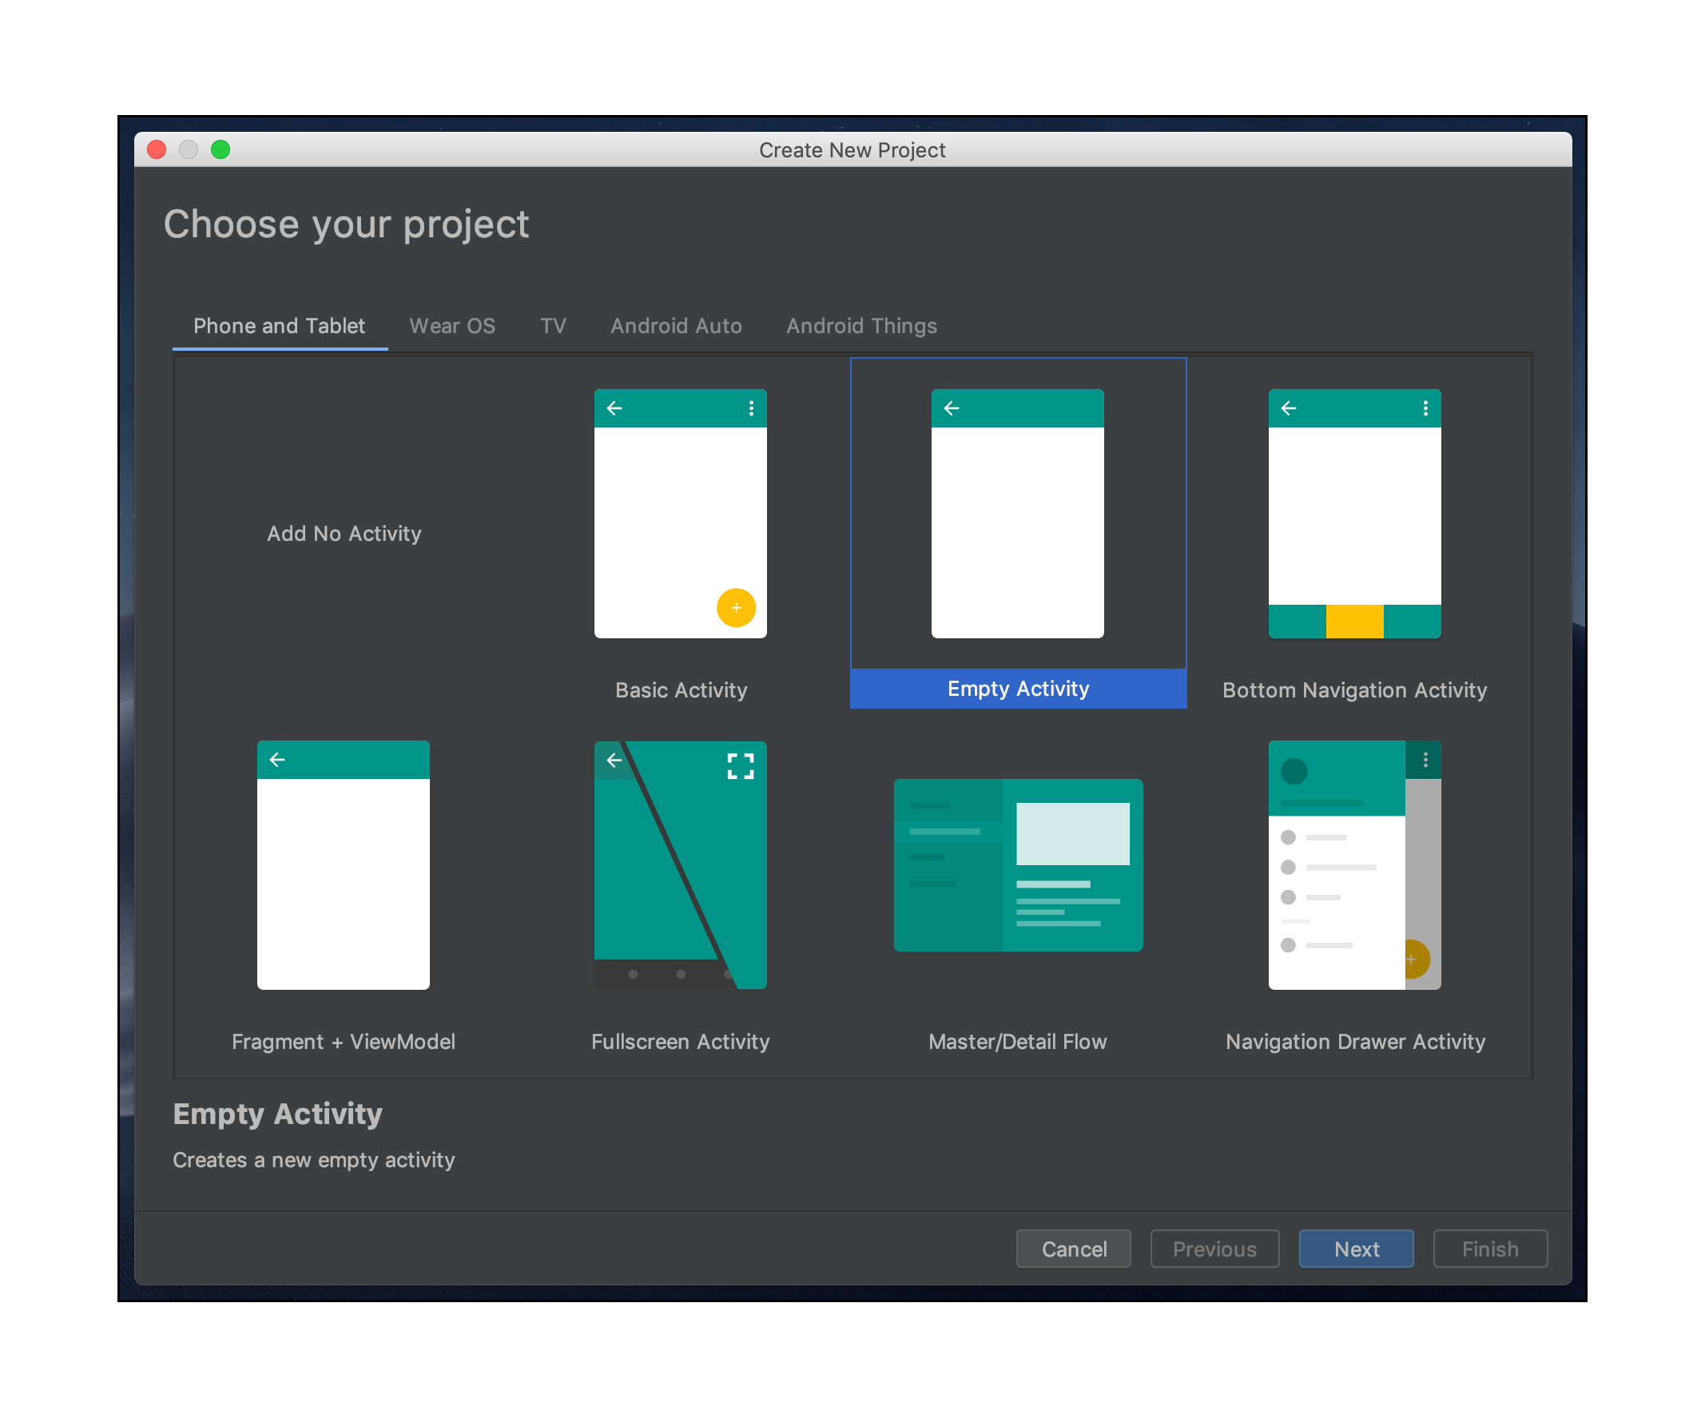The image size is (1705, 1422).
Task: Pick the Navigation Drawer Activity thumbnail
Action: 1354,864
